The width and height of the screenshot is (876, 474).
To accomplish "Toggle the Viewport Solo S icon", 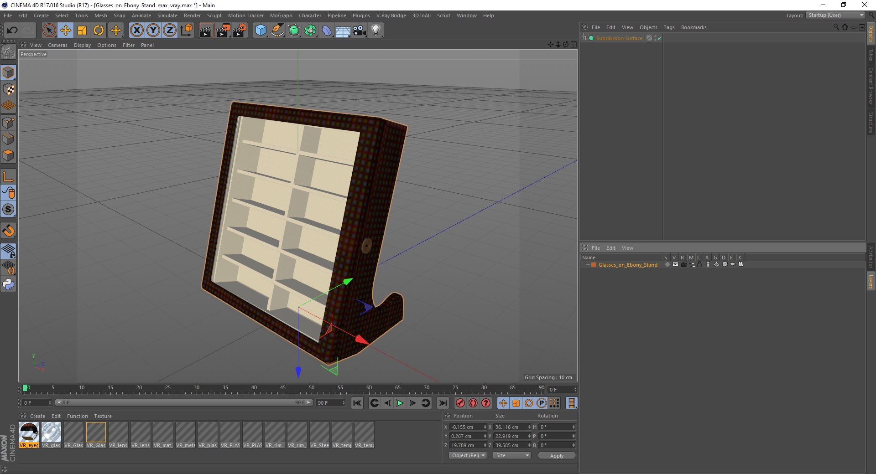I will [x=8, y=209].
